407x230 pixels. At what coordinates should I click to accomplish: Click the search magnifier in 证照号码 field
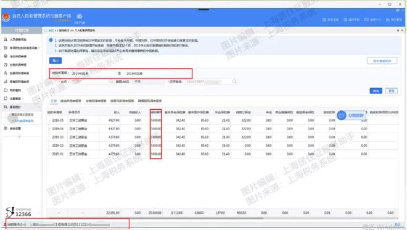pyautogui.click(x=234, y=81)
